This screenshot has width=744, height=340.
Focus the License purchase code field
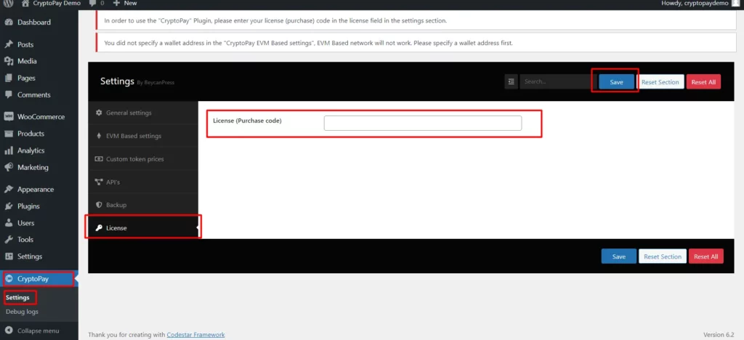(x=423, y=124)
